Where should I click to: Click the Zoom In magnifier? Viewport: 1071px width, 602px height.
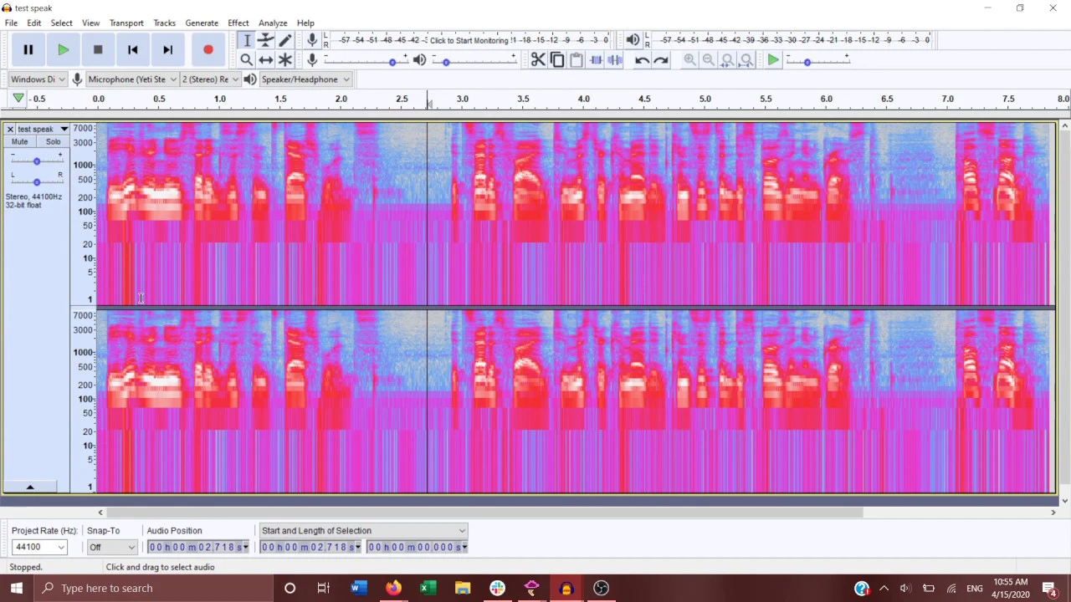tap(689, 60)
